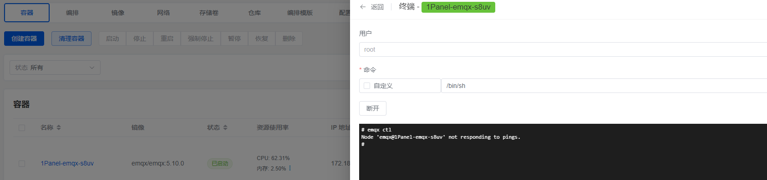Image resolution: width=767 pixels, height=180 pixels.
Task: Click the 删除 container button
Action: tap(289, 39)
